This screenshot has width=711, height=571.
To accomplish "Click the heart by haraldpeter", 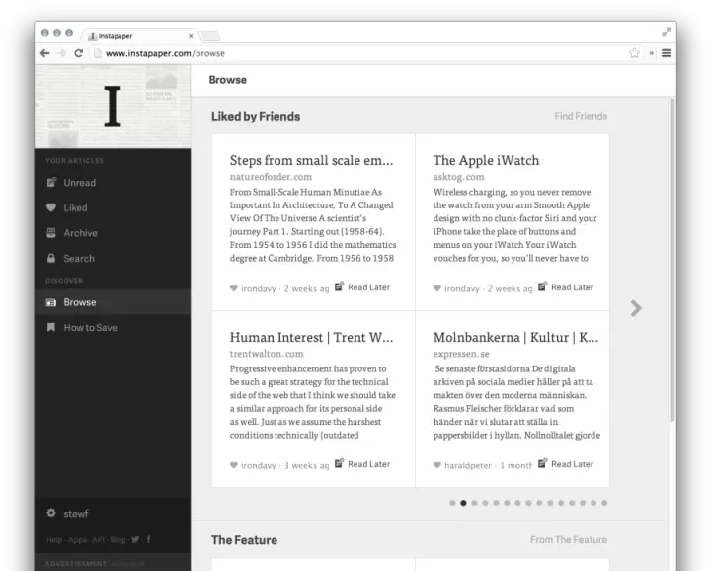I will [x=437, y=465].
